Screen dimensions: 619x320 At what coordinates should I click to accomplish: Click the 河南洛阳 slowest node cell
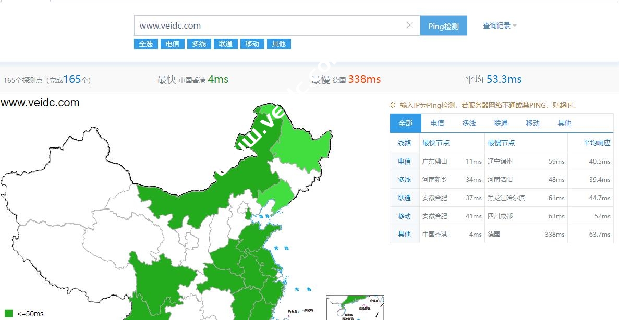pos(500,179)
